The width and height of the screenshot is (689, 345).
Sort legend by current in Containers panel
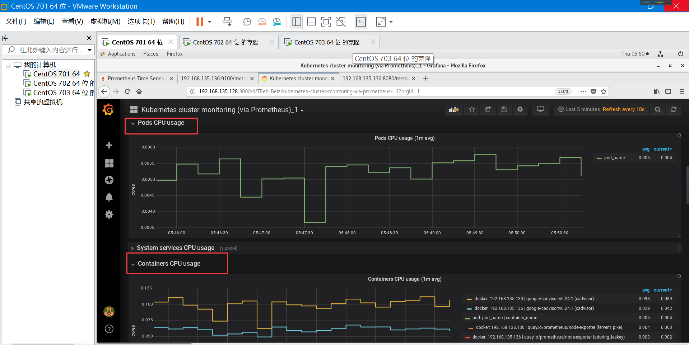point(663,290)
